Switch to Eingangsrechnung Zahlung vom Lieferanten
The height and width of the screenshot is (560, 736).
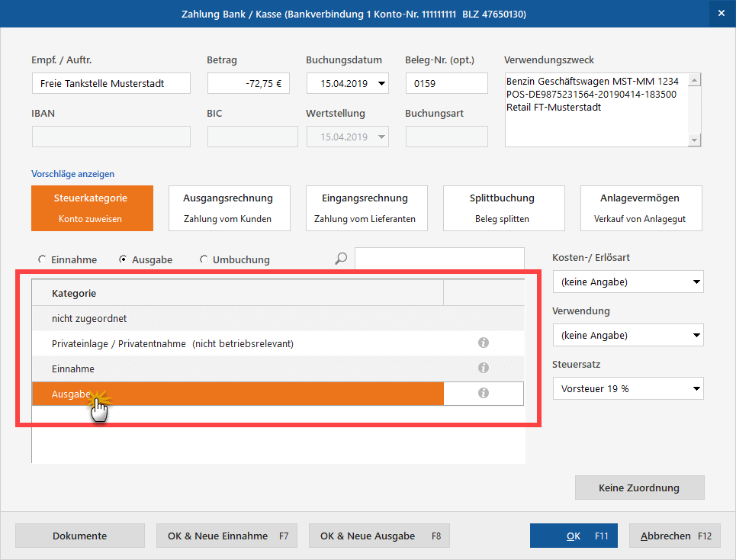click(367, 208)
